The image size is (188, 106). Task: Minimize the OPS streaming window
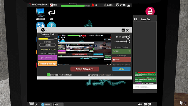123,30
